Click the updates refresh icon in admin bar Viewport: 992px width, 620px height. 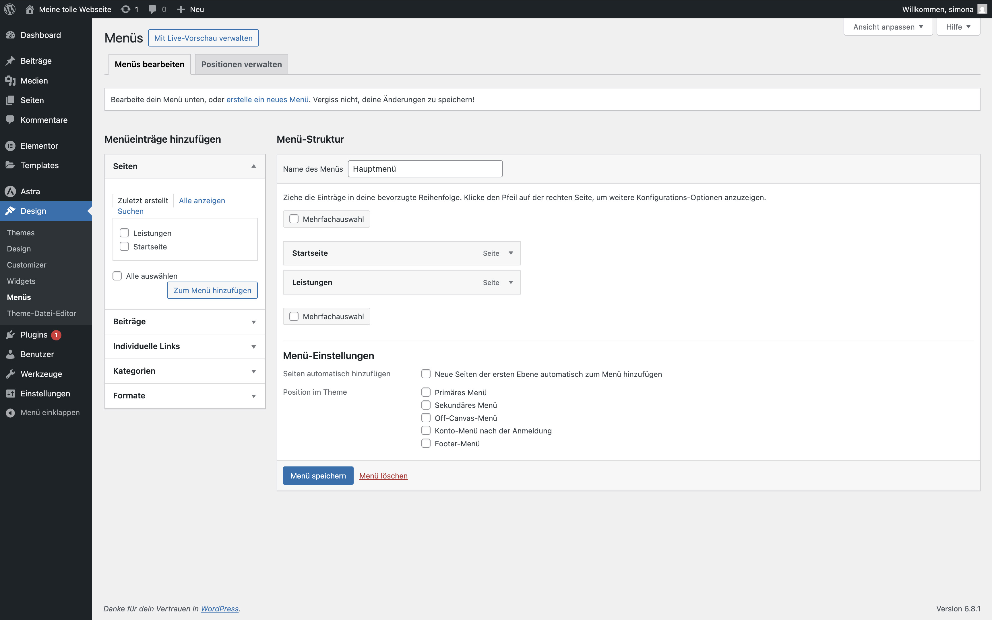[x=125, y=9]
